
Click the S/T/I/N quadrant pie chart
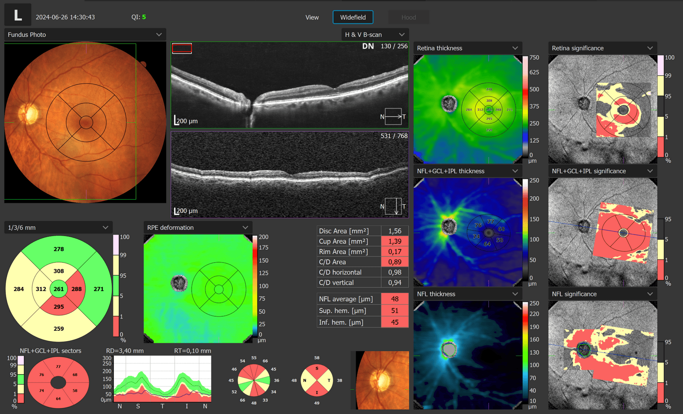point(317,380)
